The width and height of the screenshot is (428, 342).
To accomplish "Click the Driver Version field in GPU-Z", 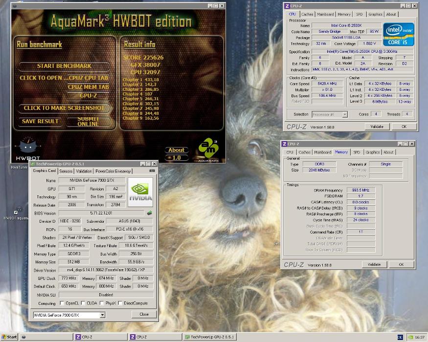I will pyautogui.click(x=106, y=270).
